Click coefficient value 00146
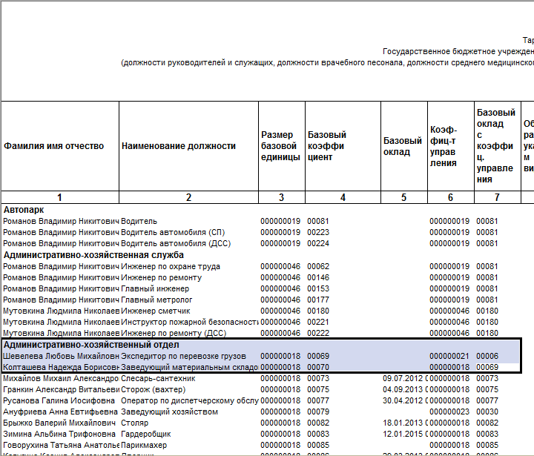The image size is (534, 456). tap(318, 277)
